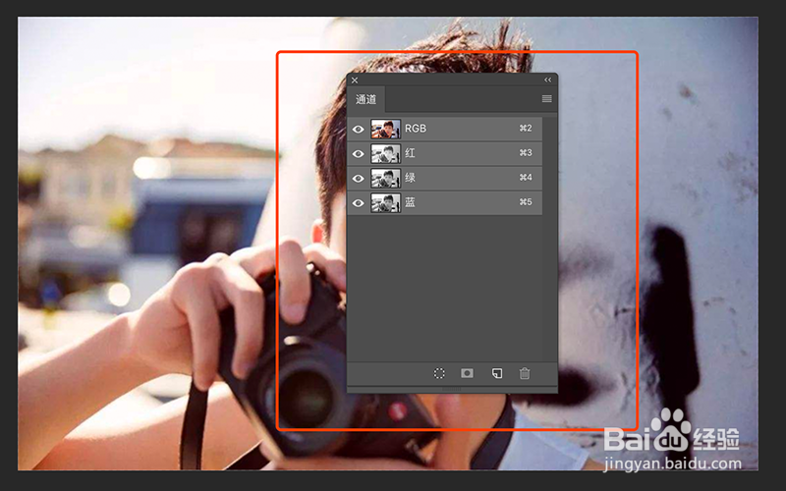Toggle visibility of 绿 channel
Screen dimensions: 786x491
358,178
